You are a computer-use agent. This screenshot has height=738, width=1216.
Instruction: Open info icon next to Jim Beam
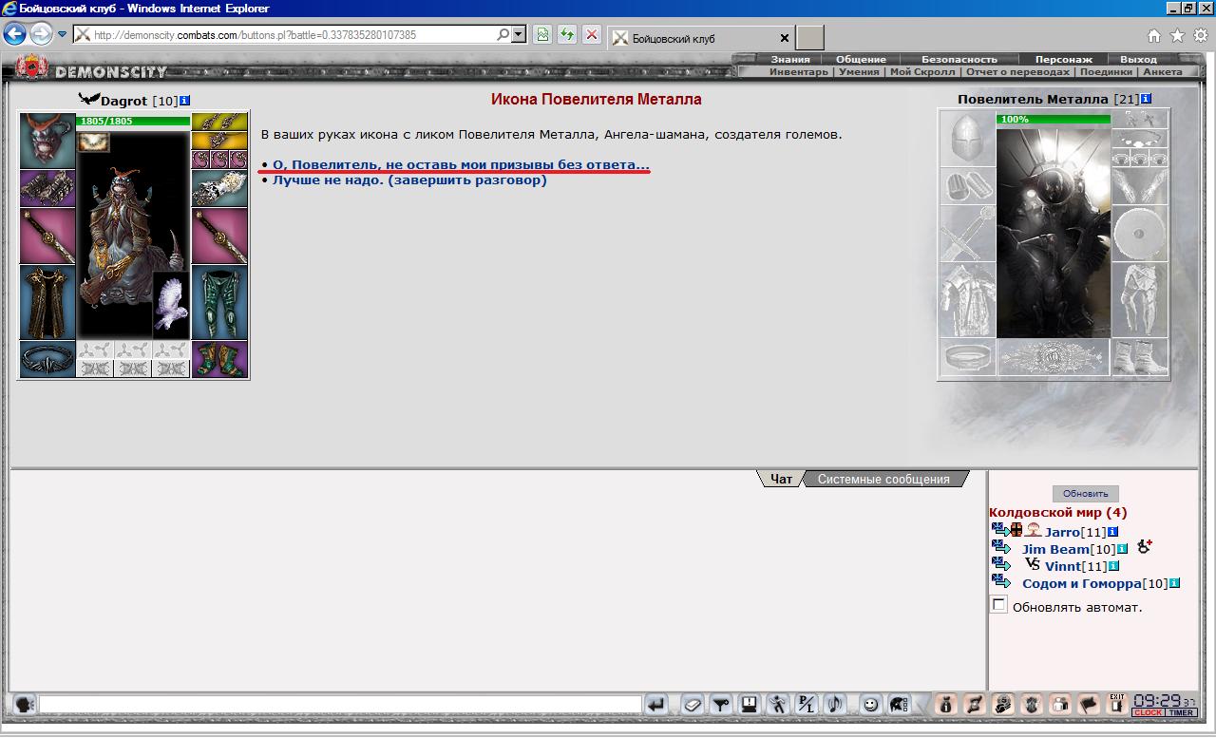tap(1122, 549)
